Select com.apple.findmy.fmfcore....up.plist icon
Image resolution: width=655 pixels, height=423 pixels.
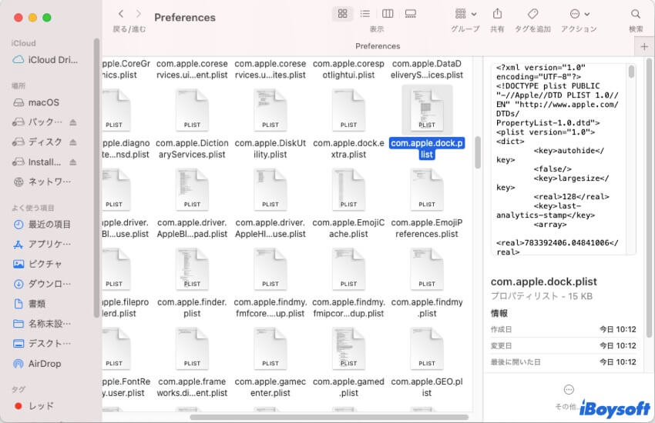click(x=270, y=269)
